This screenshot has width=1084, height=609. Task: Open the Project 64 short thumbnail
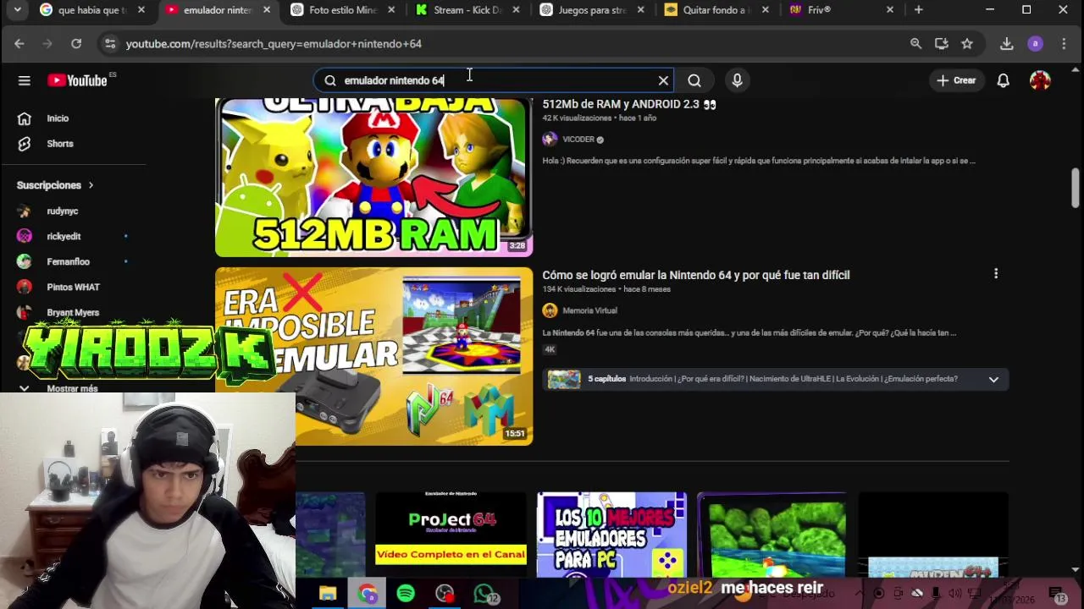tap(451, 534)
